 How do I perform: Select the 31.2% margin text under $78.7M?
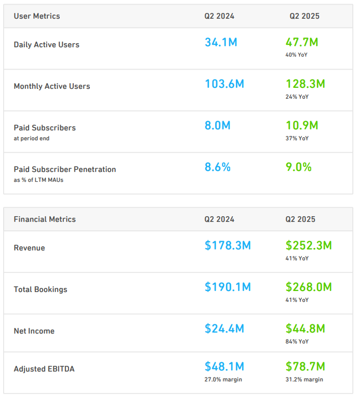coord(304,379)
